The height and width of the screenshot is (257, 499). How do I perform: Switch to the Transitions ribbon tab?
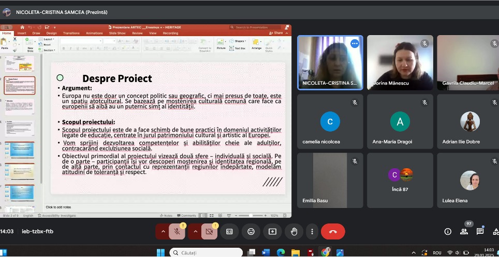(71, 33)
